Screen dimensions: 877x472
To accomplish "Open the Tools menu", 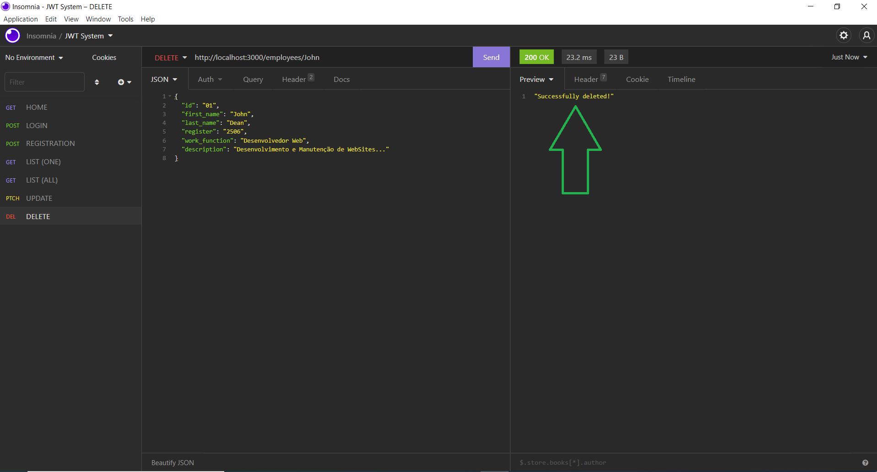I will 125,19.
